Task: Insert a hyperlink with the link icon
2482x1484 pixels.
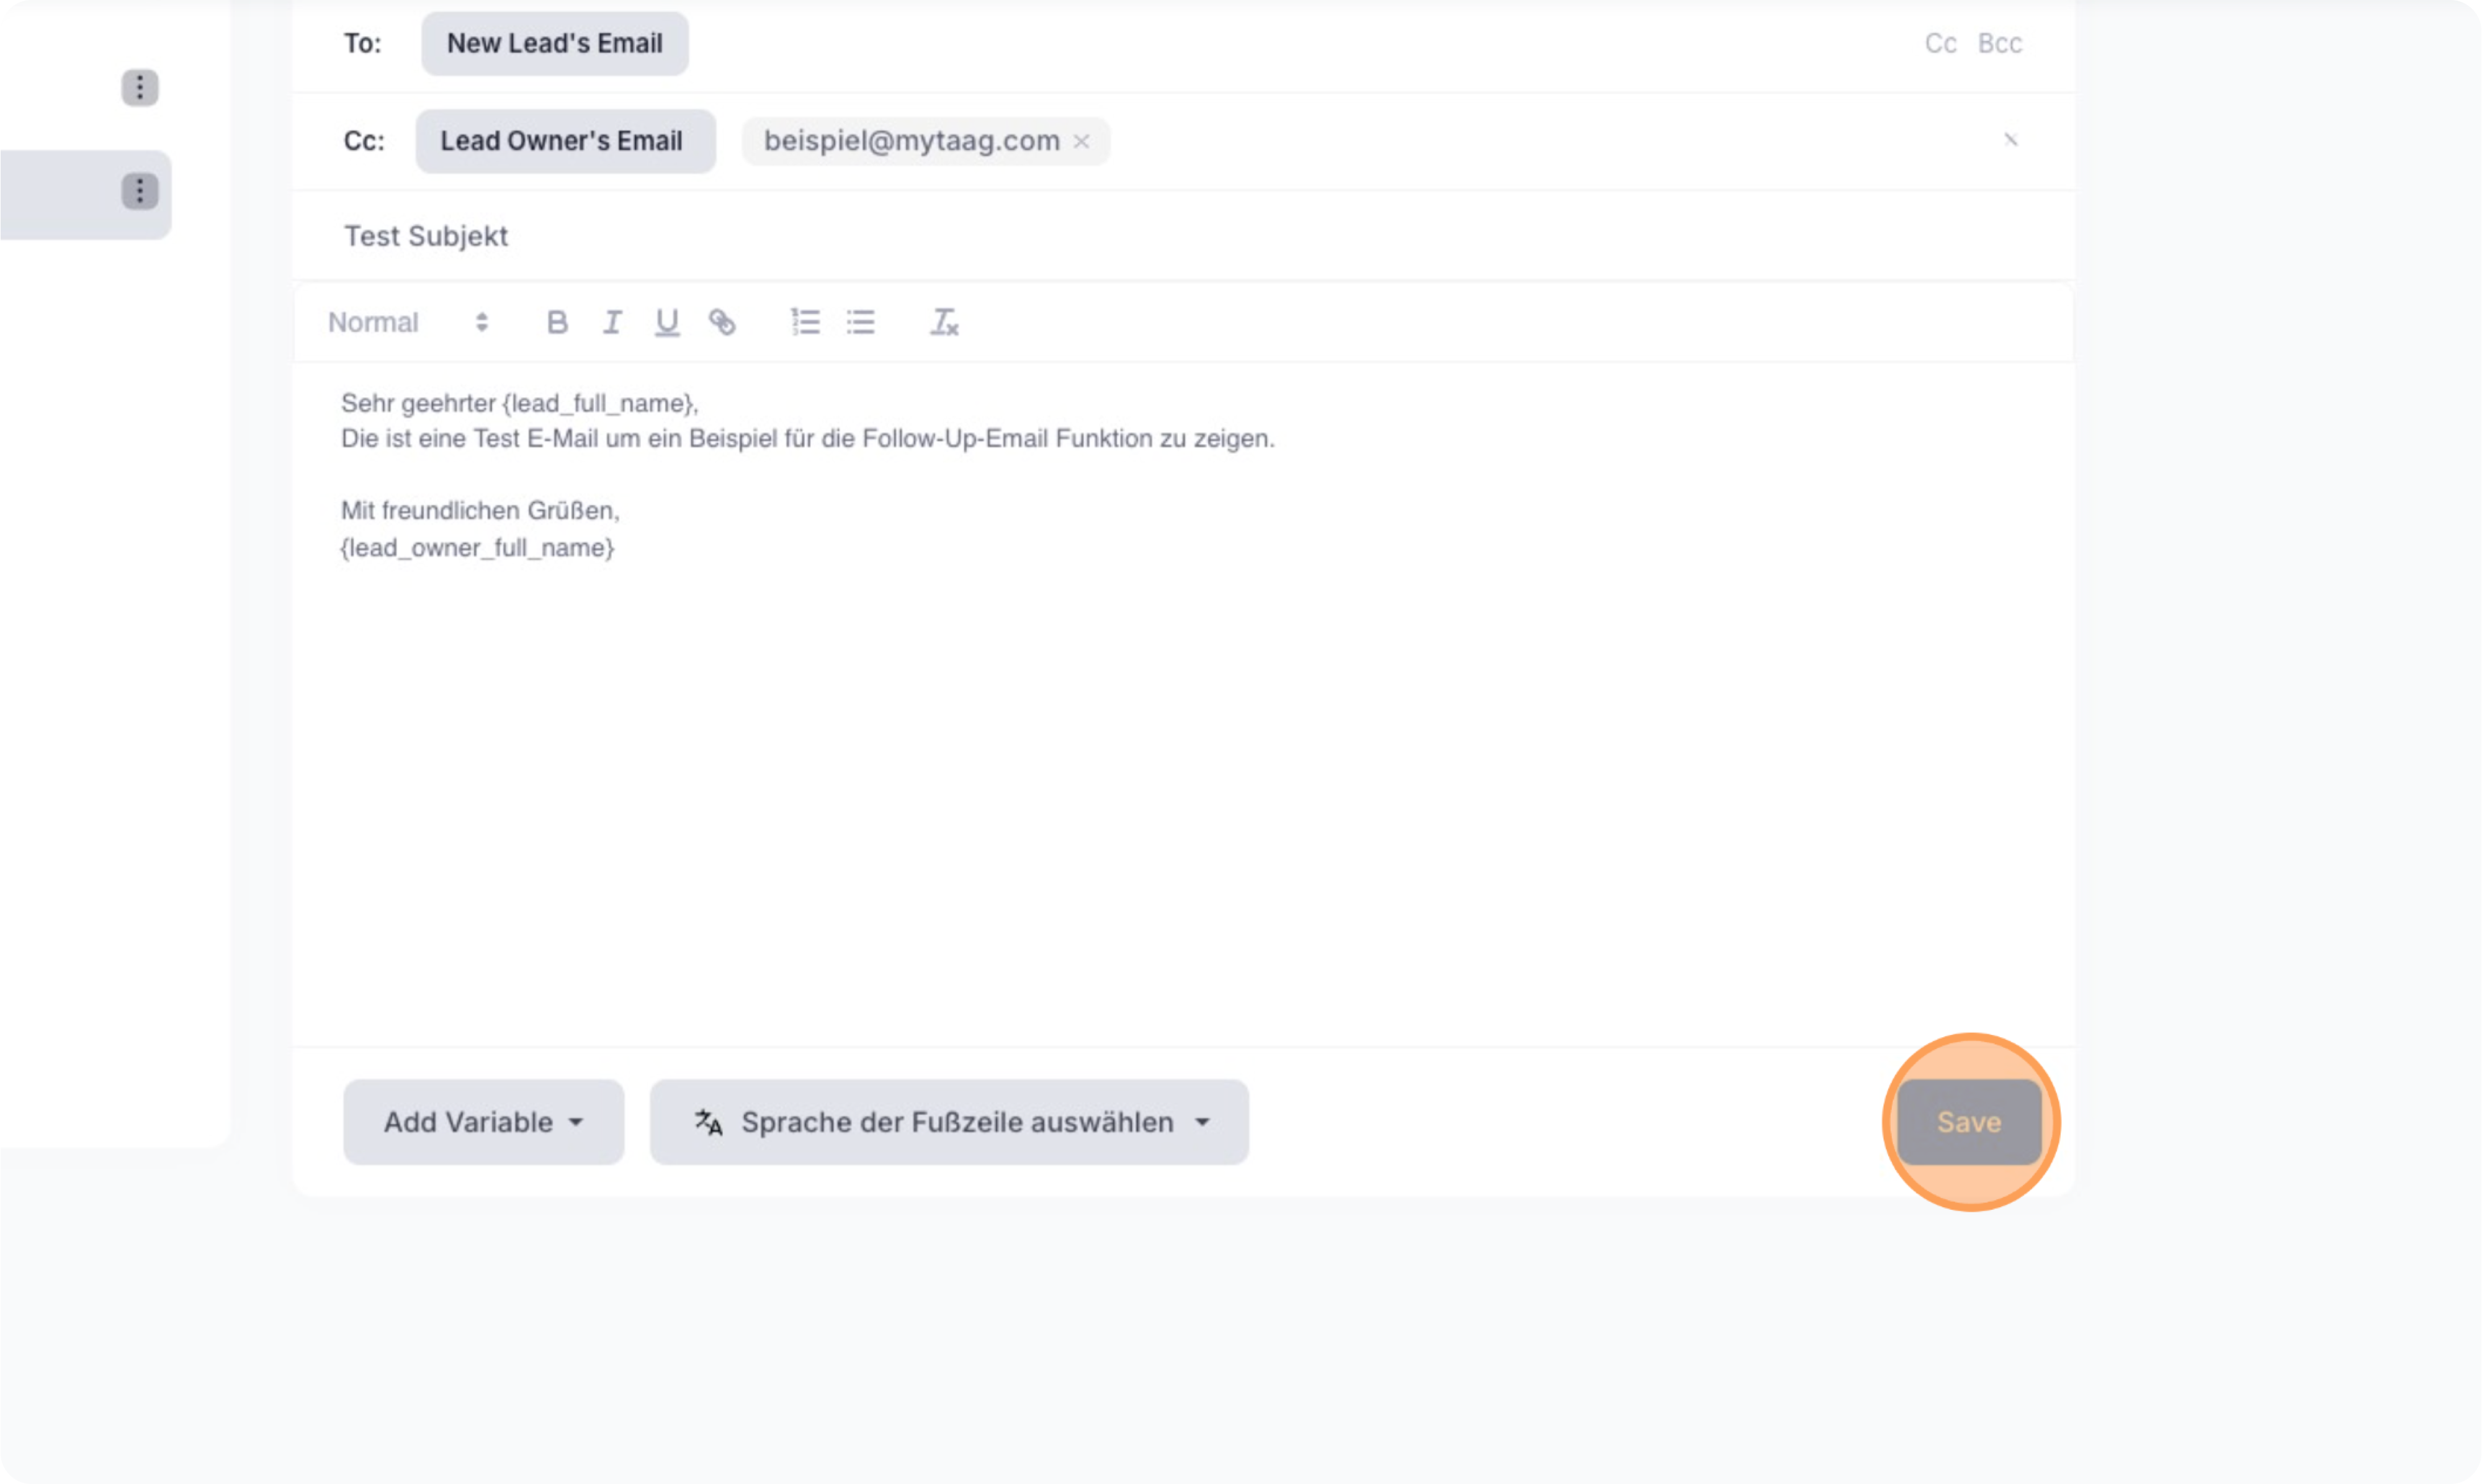Action: click(x=722, y=322)
